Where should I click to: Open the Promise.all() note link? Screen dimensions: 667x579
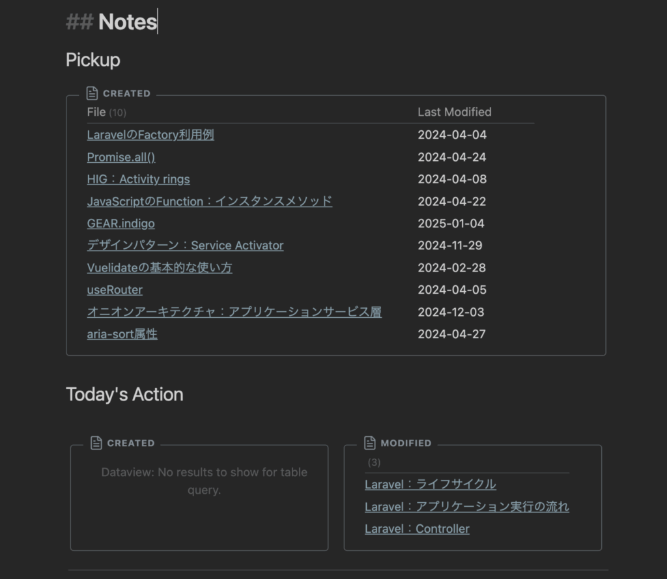121,157
